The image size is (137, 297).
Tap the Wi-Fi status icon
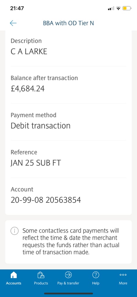coord(118,8)
